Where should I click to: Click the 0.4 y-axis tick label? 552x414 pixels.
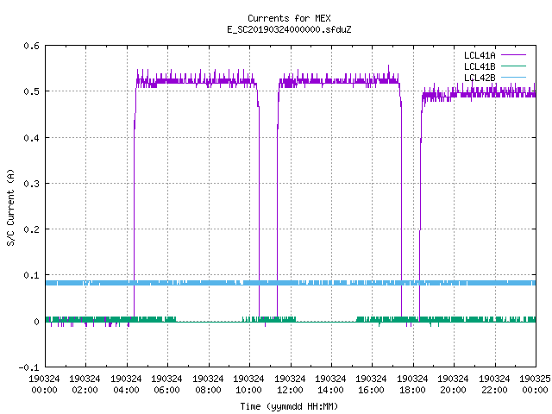click(x=31, y=138)
